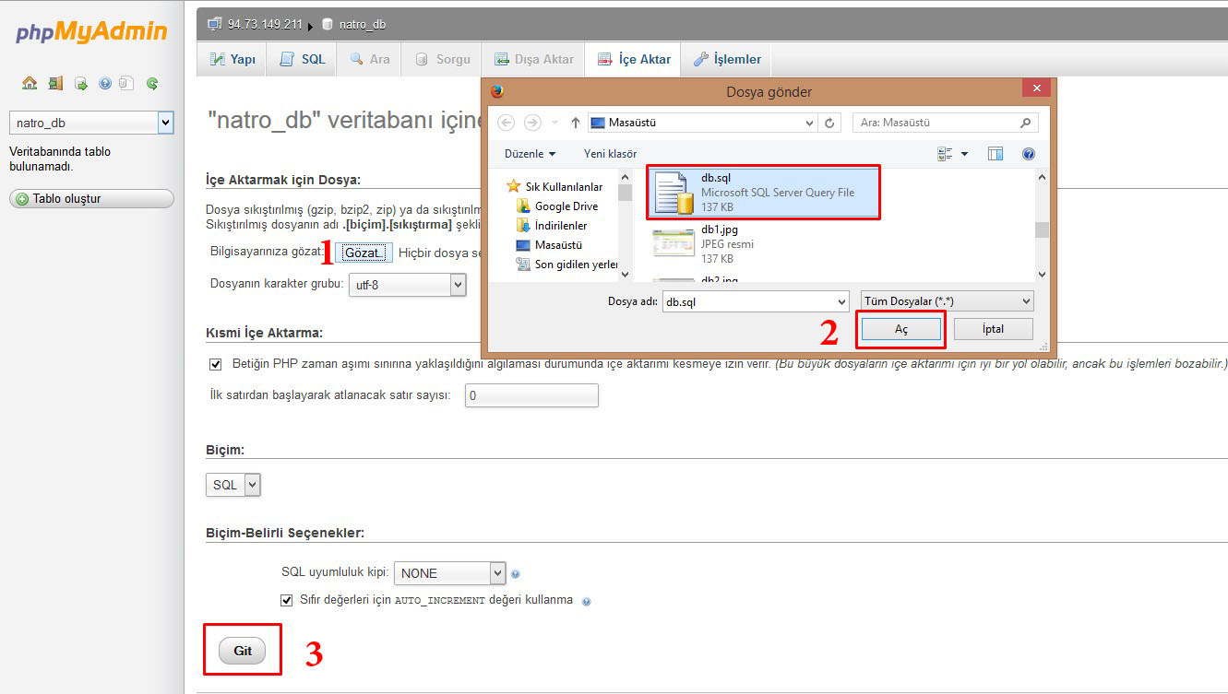
Task: Open the blue help documentation icon in sidebar
Action: click(105, 83)
